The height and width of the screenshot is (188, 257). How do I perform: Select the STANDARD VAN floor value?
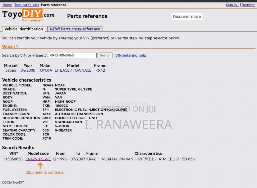68,122
